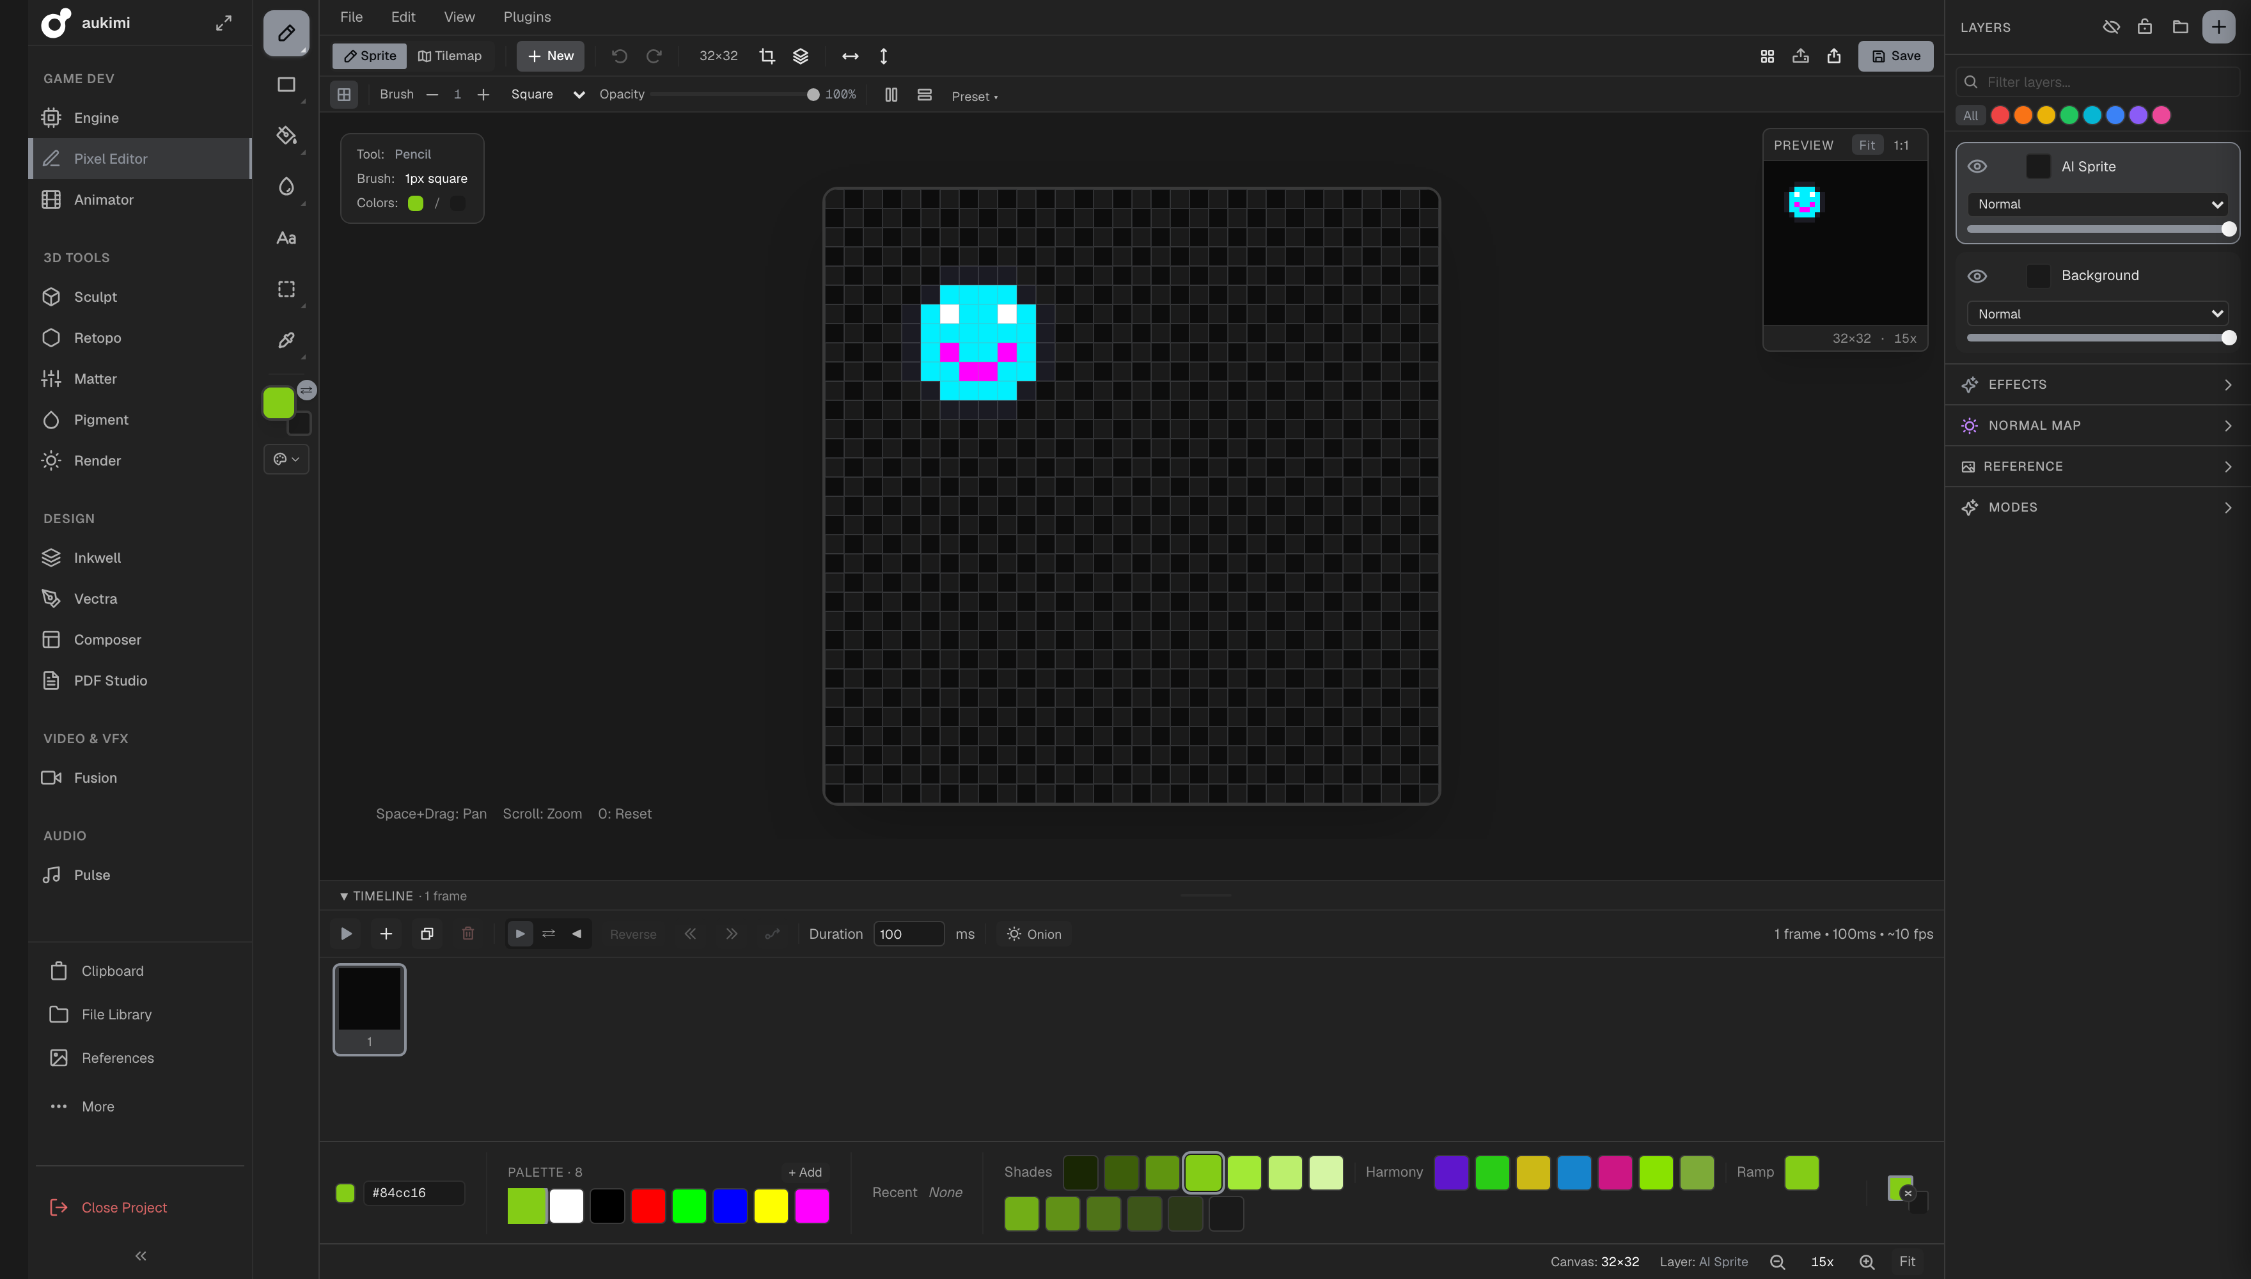Click the Save button
Screen dimensions: 2251x1279
point(1895,56)
